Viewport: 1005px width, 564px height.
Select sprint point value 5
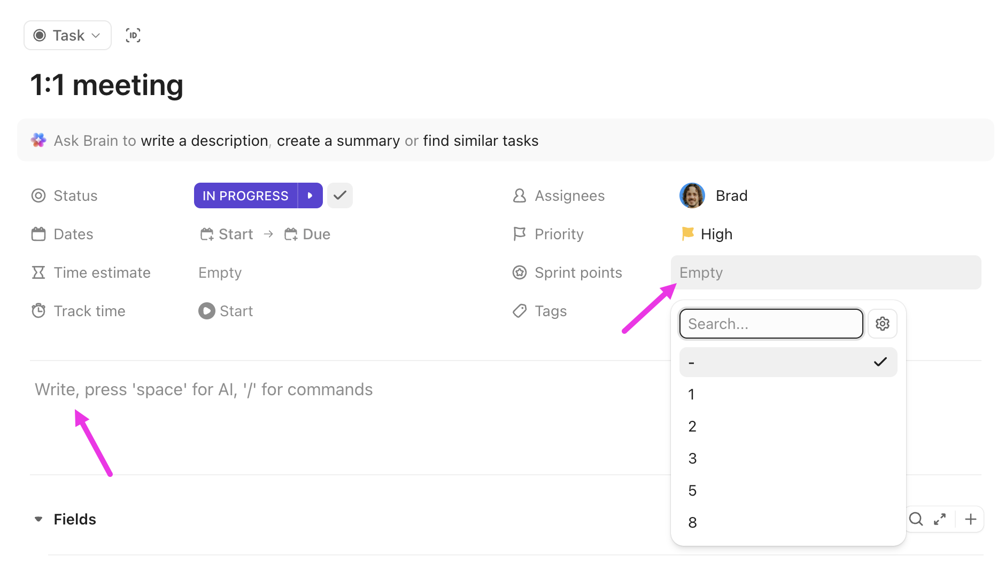pos(692,490)
